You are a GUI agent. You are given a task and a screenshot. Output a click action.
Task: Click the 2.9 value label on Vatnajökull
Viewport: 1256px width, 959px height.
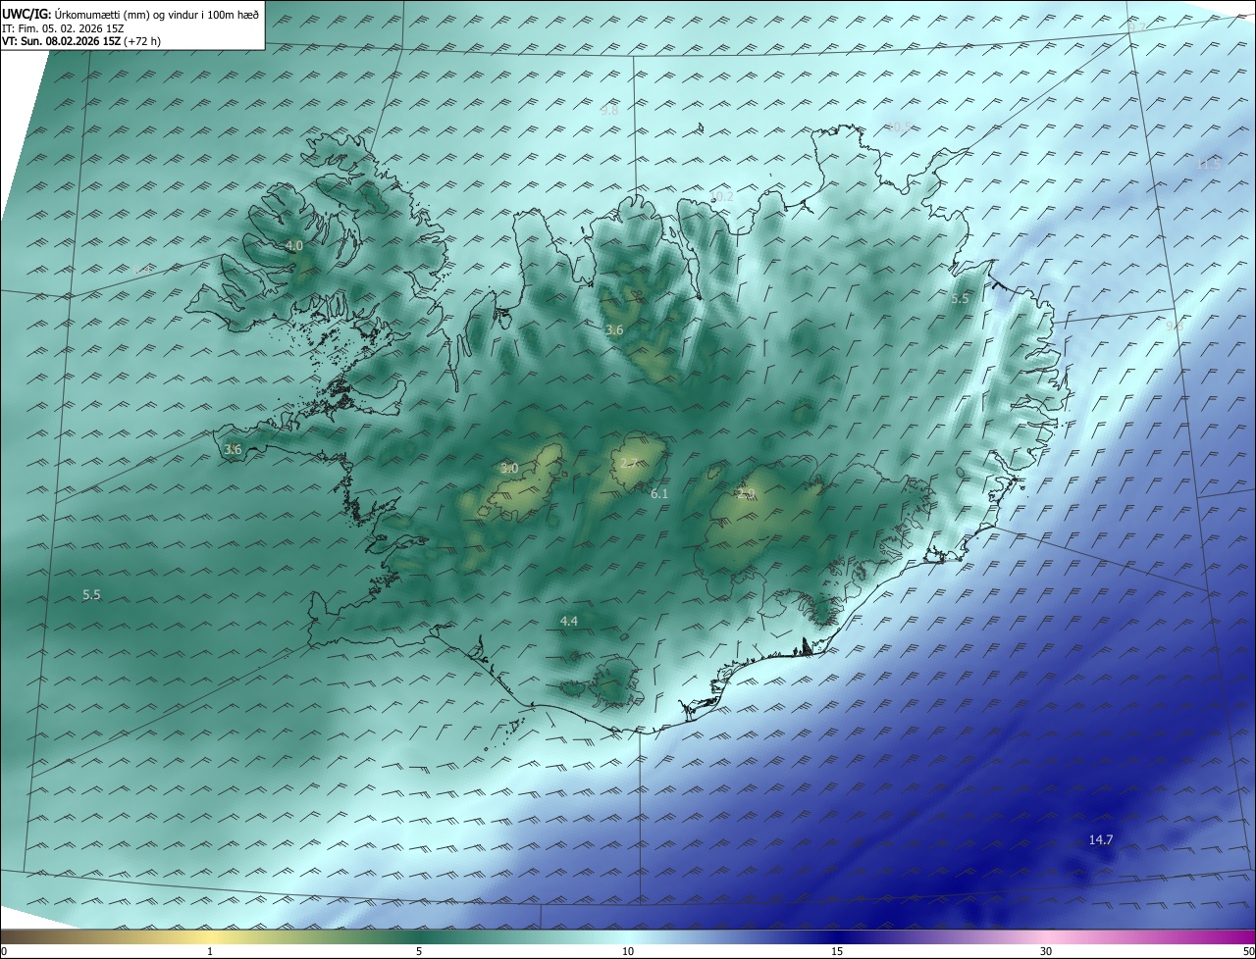pos(746,494)
